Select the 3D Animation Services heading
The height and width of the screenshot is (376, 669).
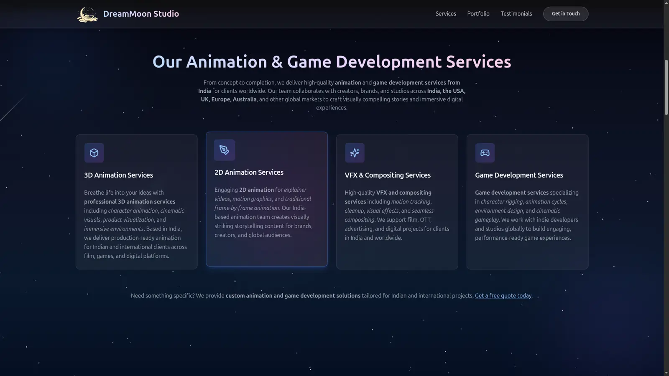click(x=118, y=175)
